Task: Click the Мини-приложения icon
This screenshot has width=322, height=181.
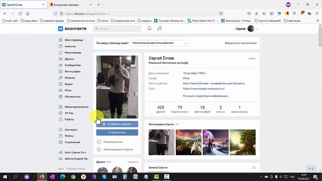Action: coord(60,107)
